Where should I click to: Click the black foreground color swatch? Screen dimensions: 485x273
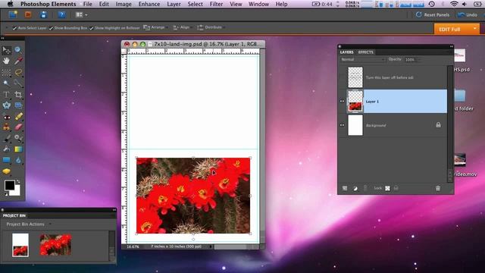(x=9, y=185)
